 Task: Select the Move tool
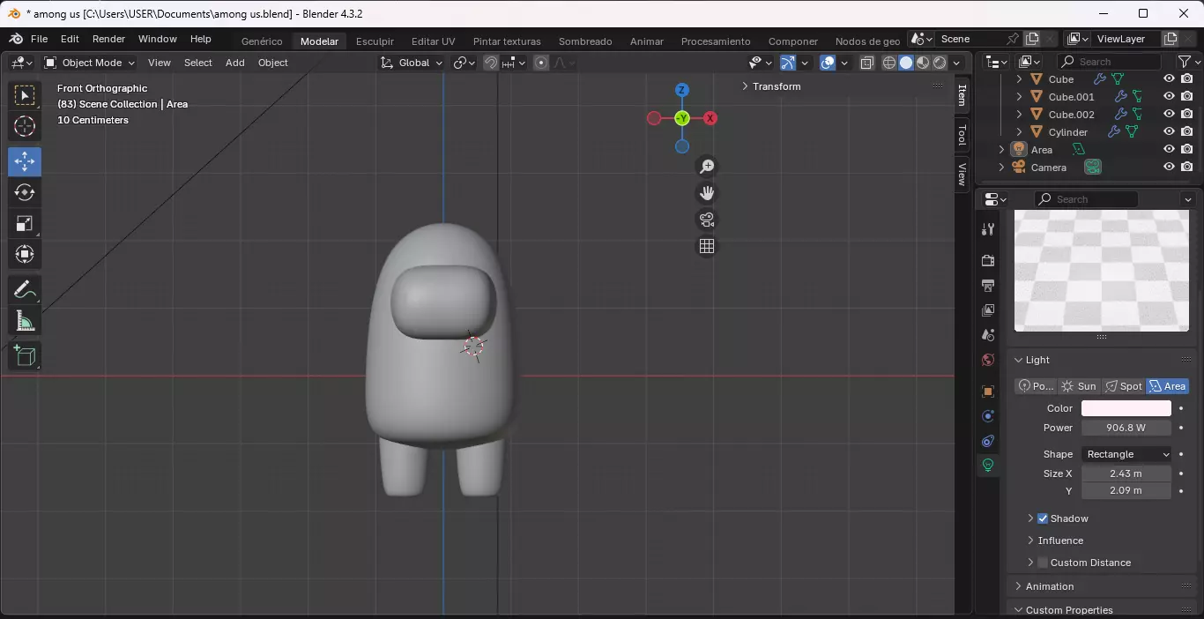25,161
